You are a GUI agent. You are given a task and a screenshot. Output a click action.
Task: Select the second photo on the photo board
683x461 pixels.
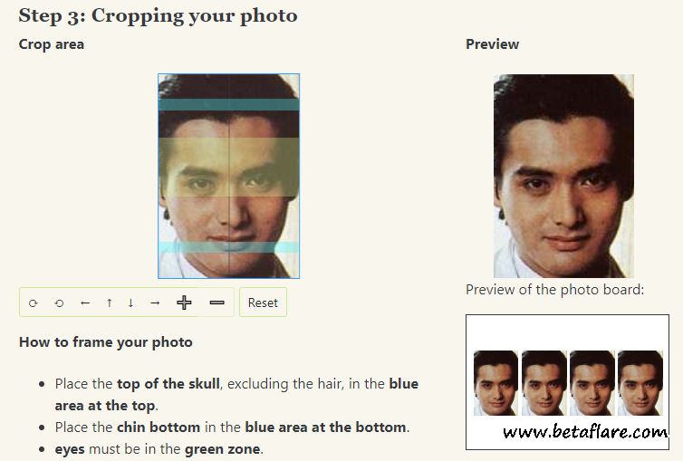[544, 382]
